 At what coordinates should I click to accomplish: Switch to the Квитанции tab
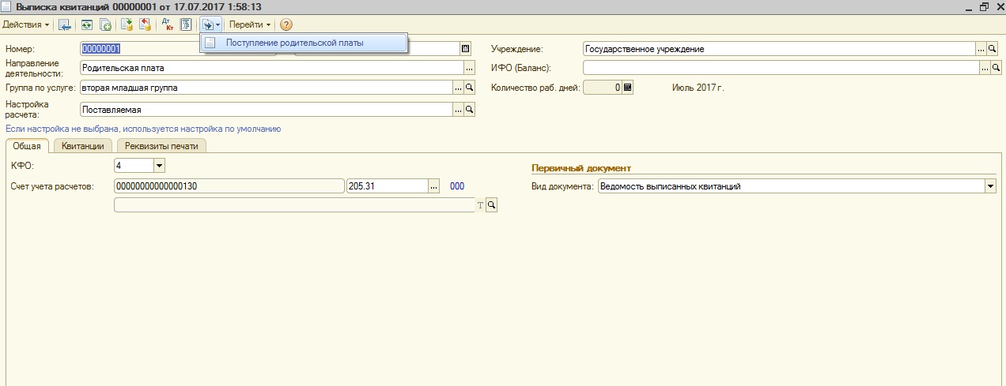point(83,145)
